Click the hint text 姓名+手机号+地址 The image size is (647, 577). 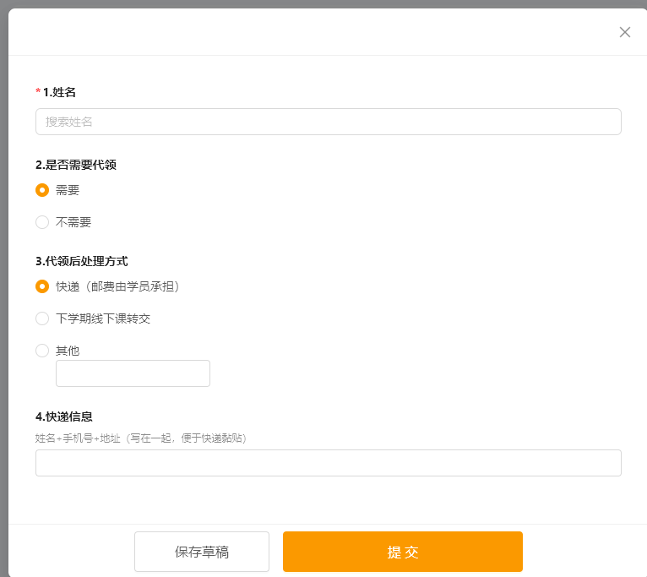pos(78,438)
